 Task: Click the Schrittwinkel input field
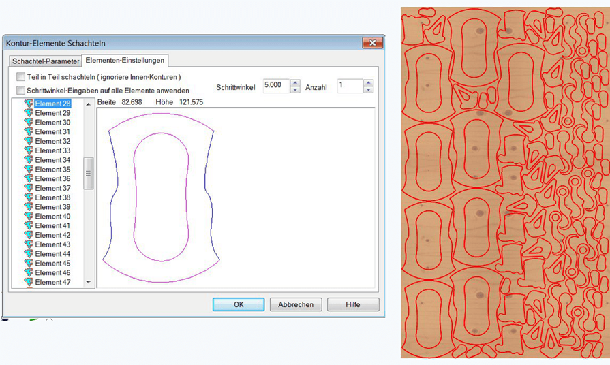pos(277,86)
